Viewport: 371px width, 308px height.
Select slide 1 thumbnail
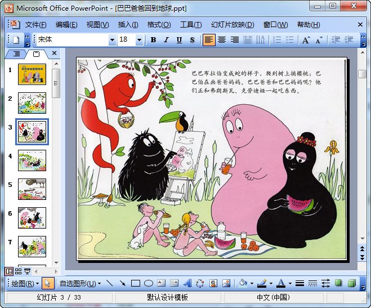tap(32, 74)
